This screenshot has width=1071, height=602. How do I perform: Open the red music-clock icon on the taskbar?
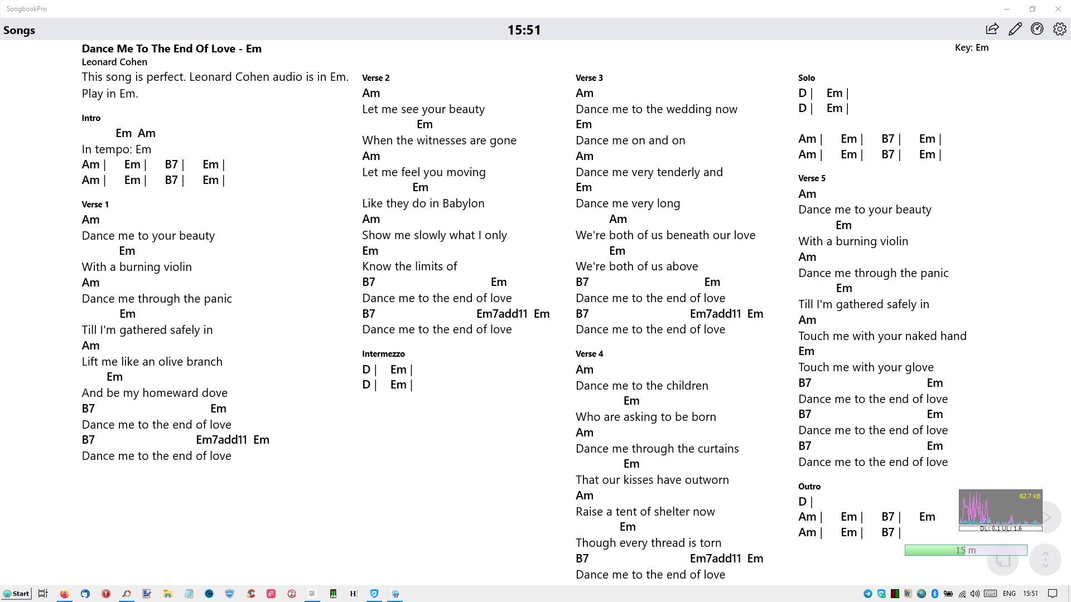pyautogui.click(x=292, y=594)
